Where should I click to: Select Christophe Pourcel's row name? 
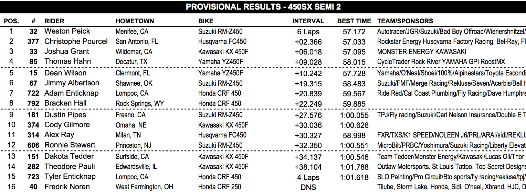76,41
